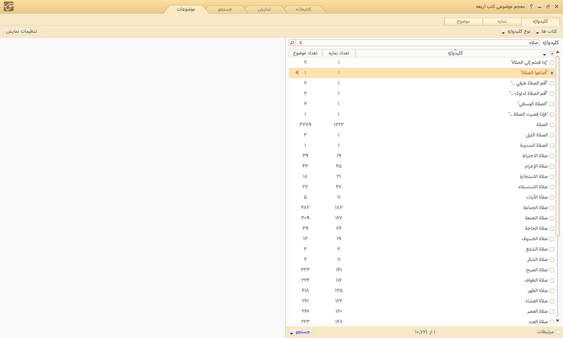Switch to the جستجو main tab

(225, 9)
